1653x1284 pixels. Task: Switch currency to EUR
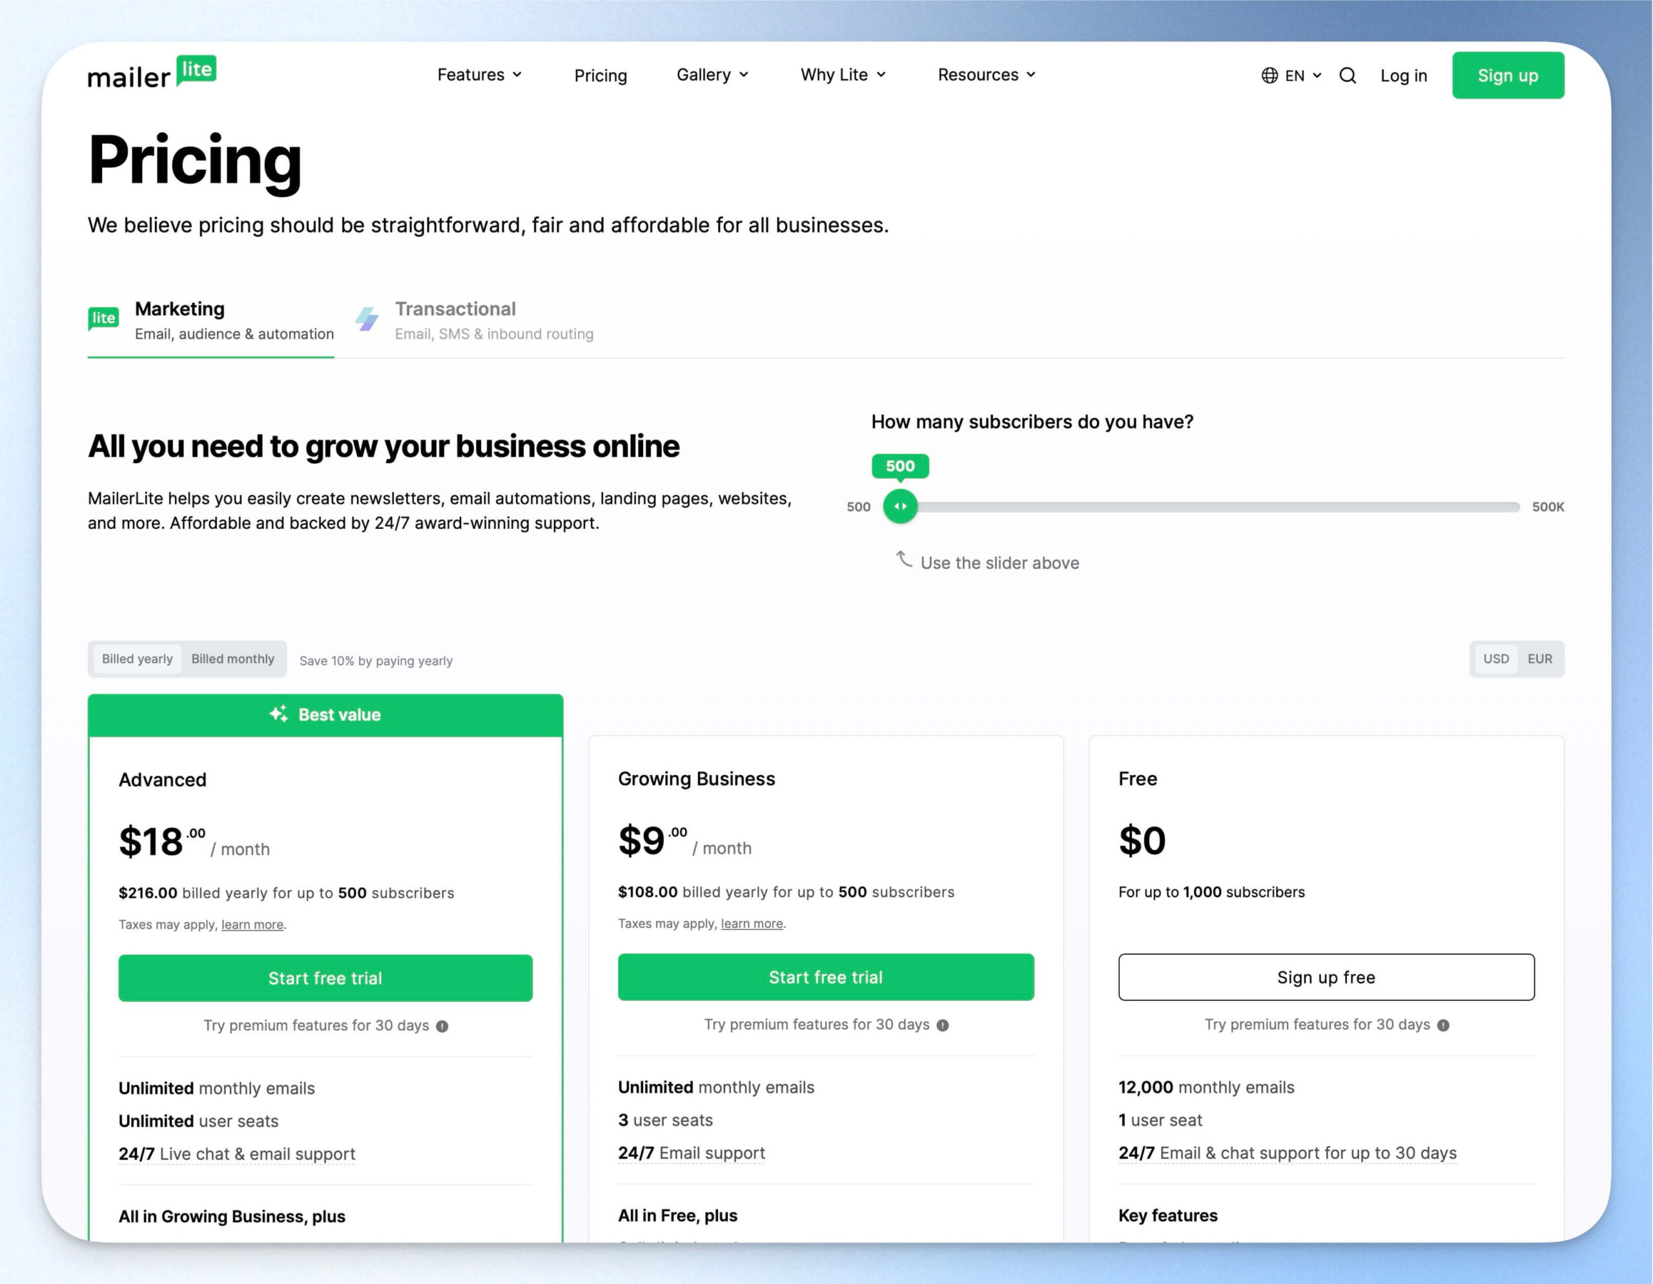click(x=1539, y=659)
